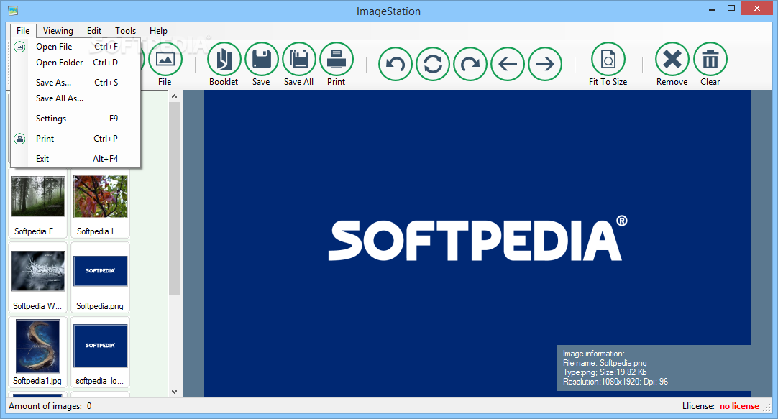This screenshot has width=778, height=419.
Task: Click the Clear trash can icon
Action: pos(710,60)
